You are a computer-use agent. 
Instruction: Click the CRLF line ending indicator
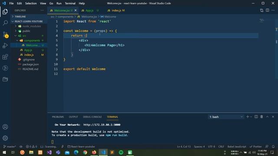(x=221, y=146)
